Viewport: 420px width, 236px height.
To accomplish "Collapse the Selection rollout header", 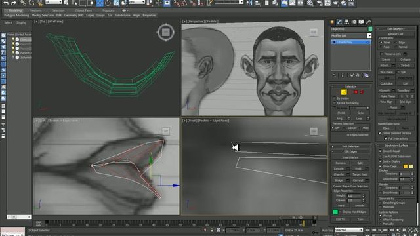I will tap(350, 87).
